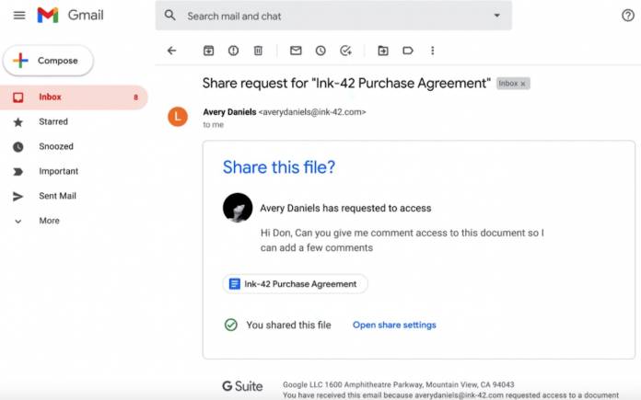Expand the search options dropdown arrow
This screenshot has width=641, height=400.
(x=496, y=16)
